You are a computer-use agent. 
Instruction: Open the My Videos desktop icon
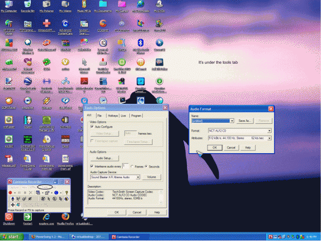(65, 7)
